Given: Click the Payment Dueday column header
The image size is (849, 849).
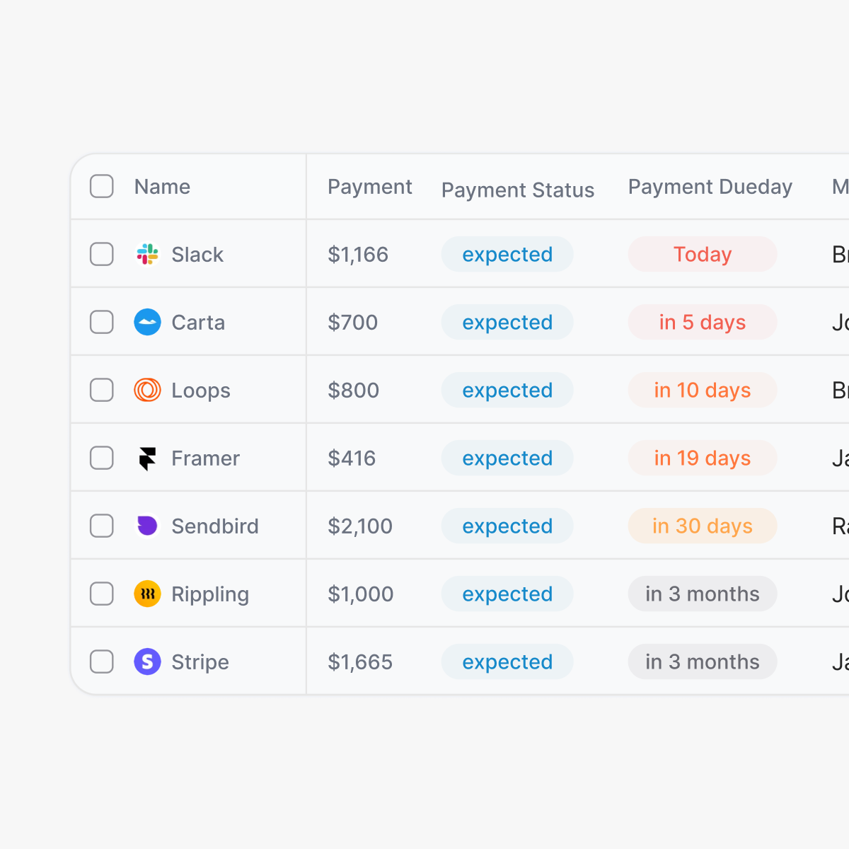Looking at the screenshot, I should coord(710,187).
